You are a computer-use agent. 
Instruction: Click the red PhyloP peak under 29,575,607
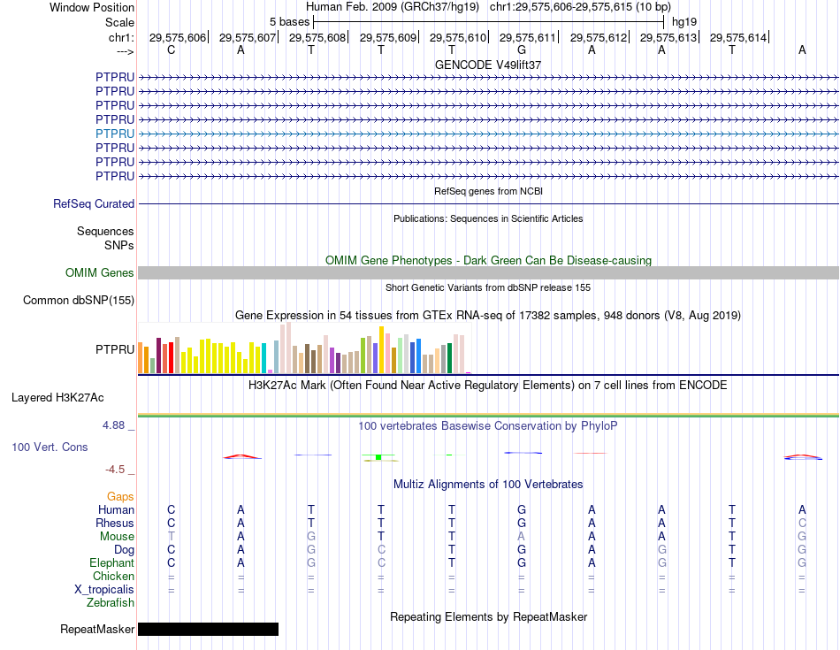coord(241,456)
